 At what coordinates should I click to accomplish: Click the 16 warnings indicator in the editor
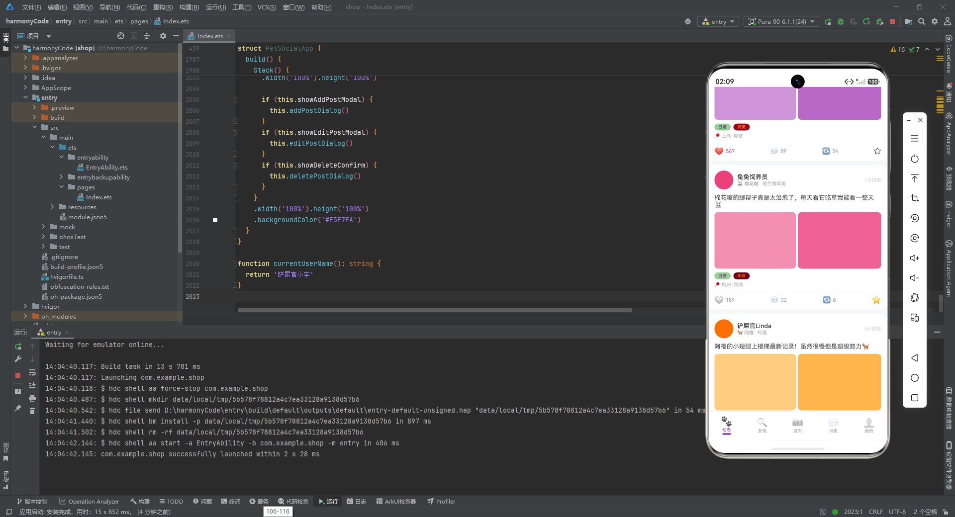897,50
